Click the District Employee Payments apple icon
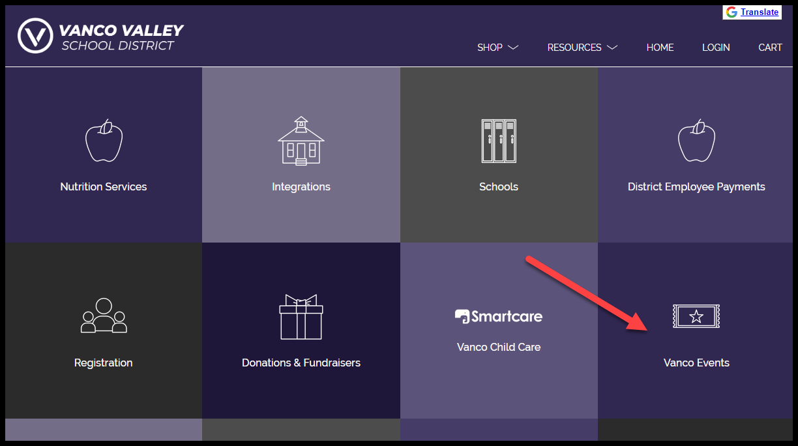The image size is (798, 446). pyautogui.click(x=696, y=140)
